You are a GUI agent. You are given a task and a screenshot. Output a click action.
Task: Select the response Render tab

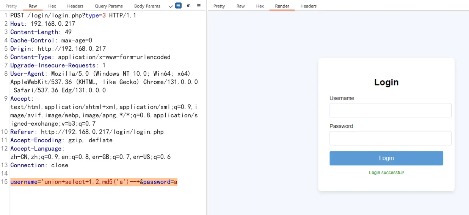282,6
